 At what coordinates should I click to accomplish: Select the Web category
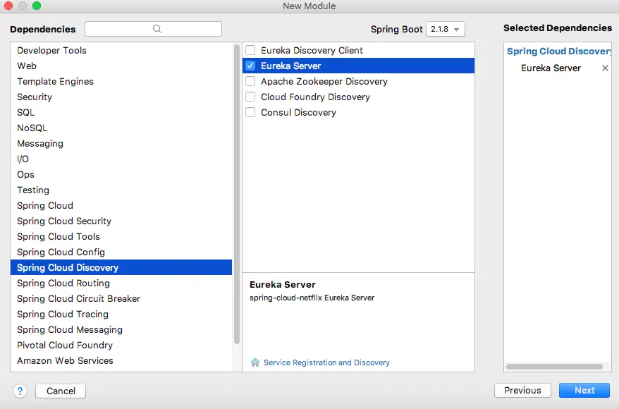(121, 66)
